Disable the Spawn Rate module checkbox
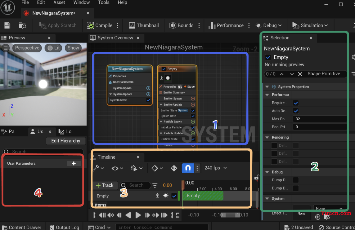 (x=193, y=116)
